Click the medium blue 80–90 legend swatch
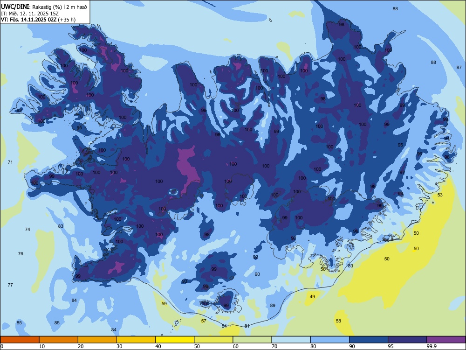Screen dimensions: 466x350 point(330,340)
